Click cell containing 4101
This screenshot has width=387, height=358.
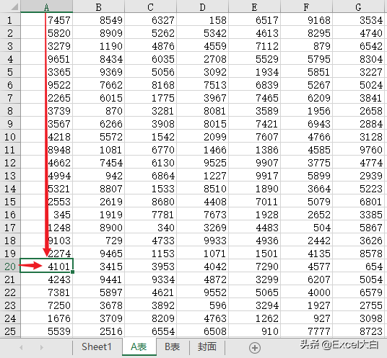pos(47,267)
